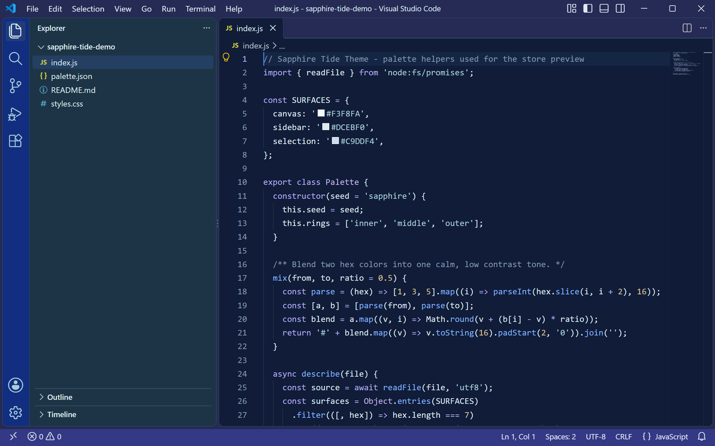Screen dimensions: 715x446
Task: Open README.md in Explorer
Action: pos(123,90)
